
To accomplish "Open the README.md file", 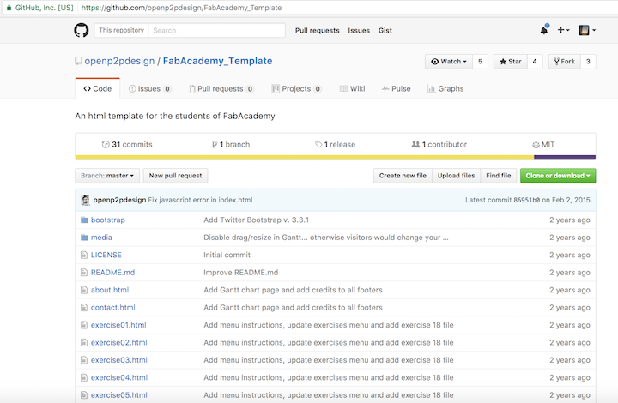I will (112, 273).
